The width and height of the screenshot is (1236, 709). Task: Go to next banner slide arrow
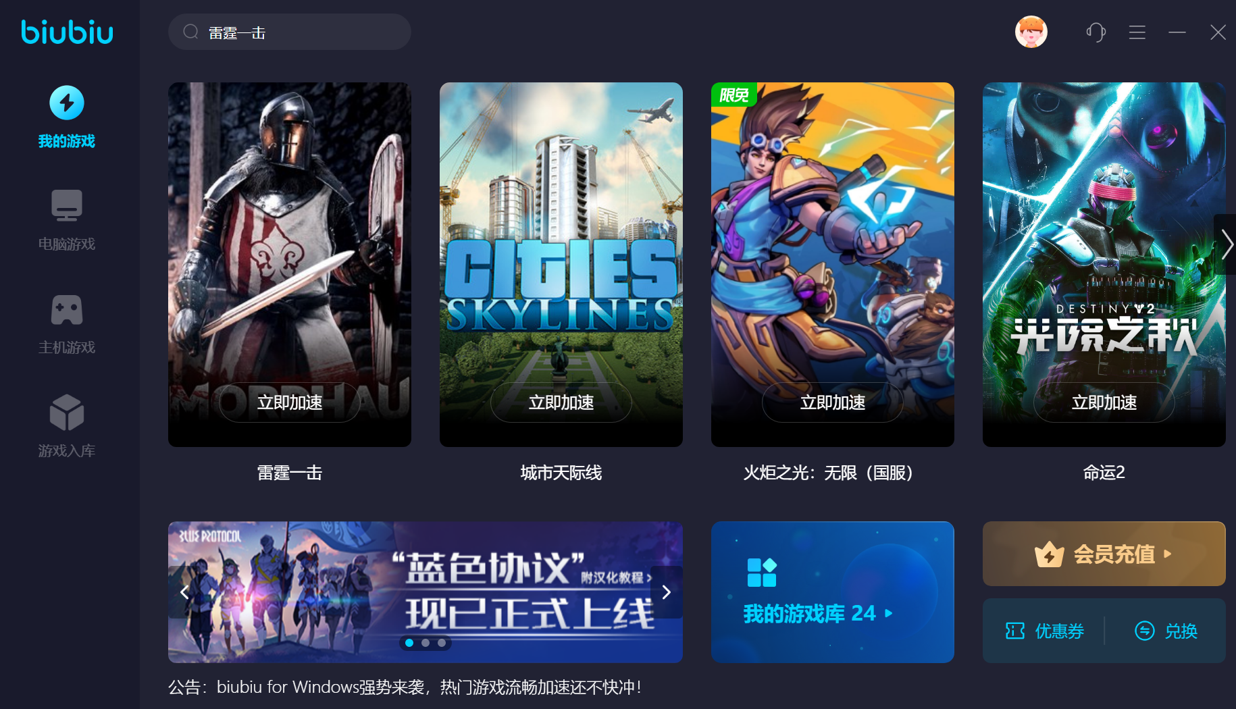[x=667, y=592]
